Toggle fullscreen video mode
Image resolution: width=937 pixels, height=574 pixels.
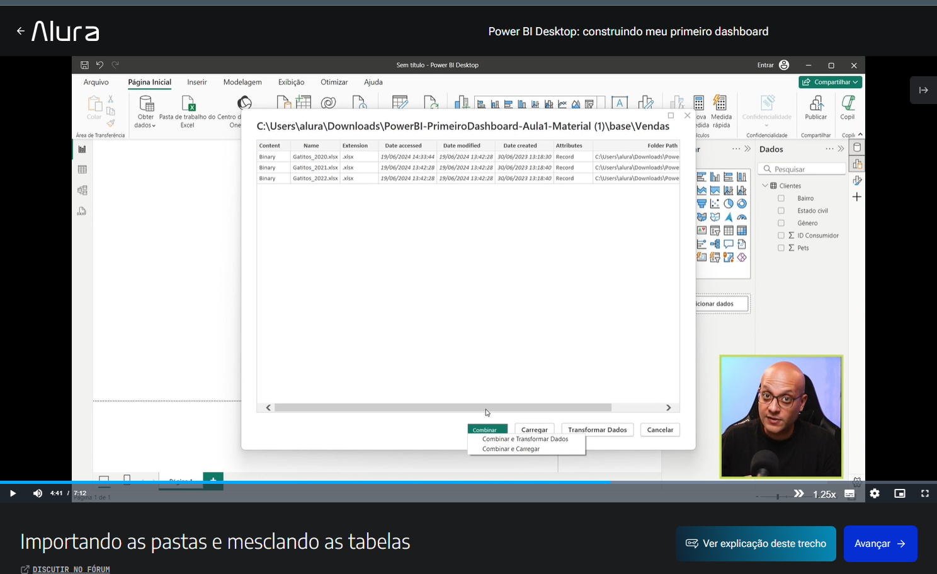pos(925,493)
